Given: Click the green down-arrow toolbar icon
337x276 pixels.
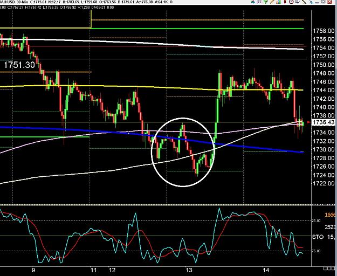Looking at the screenshot, I should 266,2.
